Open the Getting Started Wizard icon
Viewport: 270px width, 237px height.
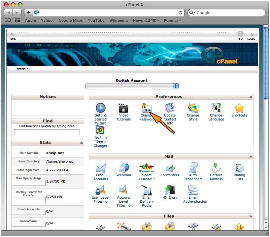point(100,108)
